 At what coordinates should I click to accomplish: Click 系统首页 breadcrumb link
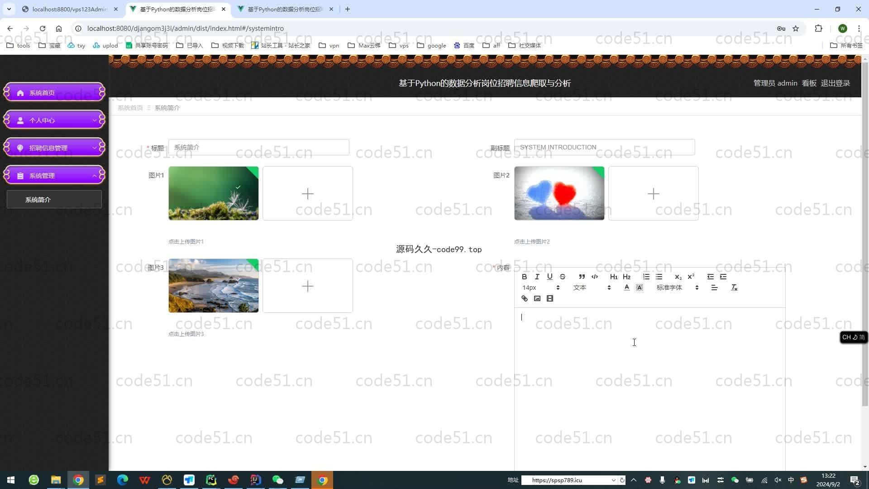(x=130, y=108)
